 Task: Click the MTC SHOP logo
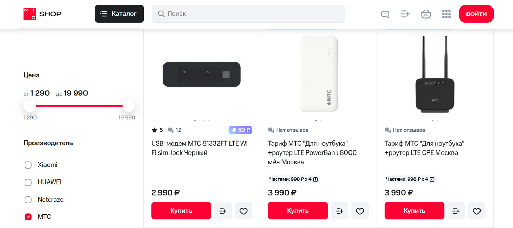click(x=42, y=14)
